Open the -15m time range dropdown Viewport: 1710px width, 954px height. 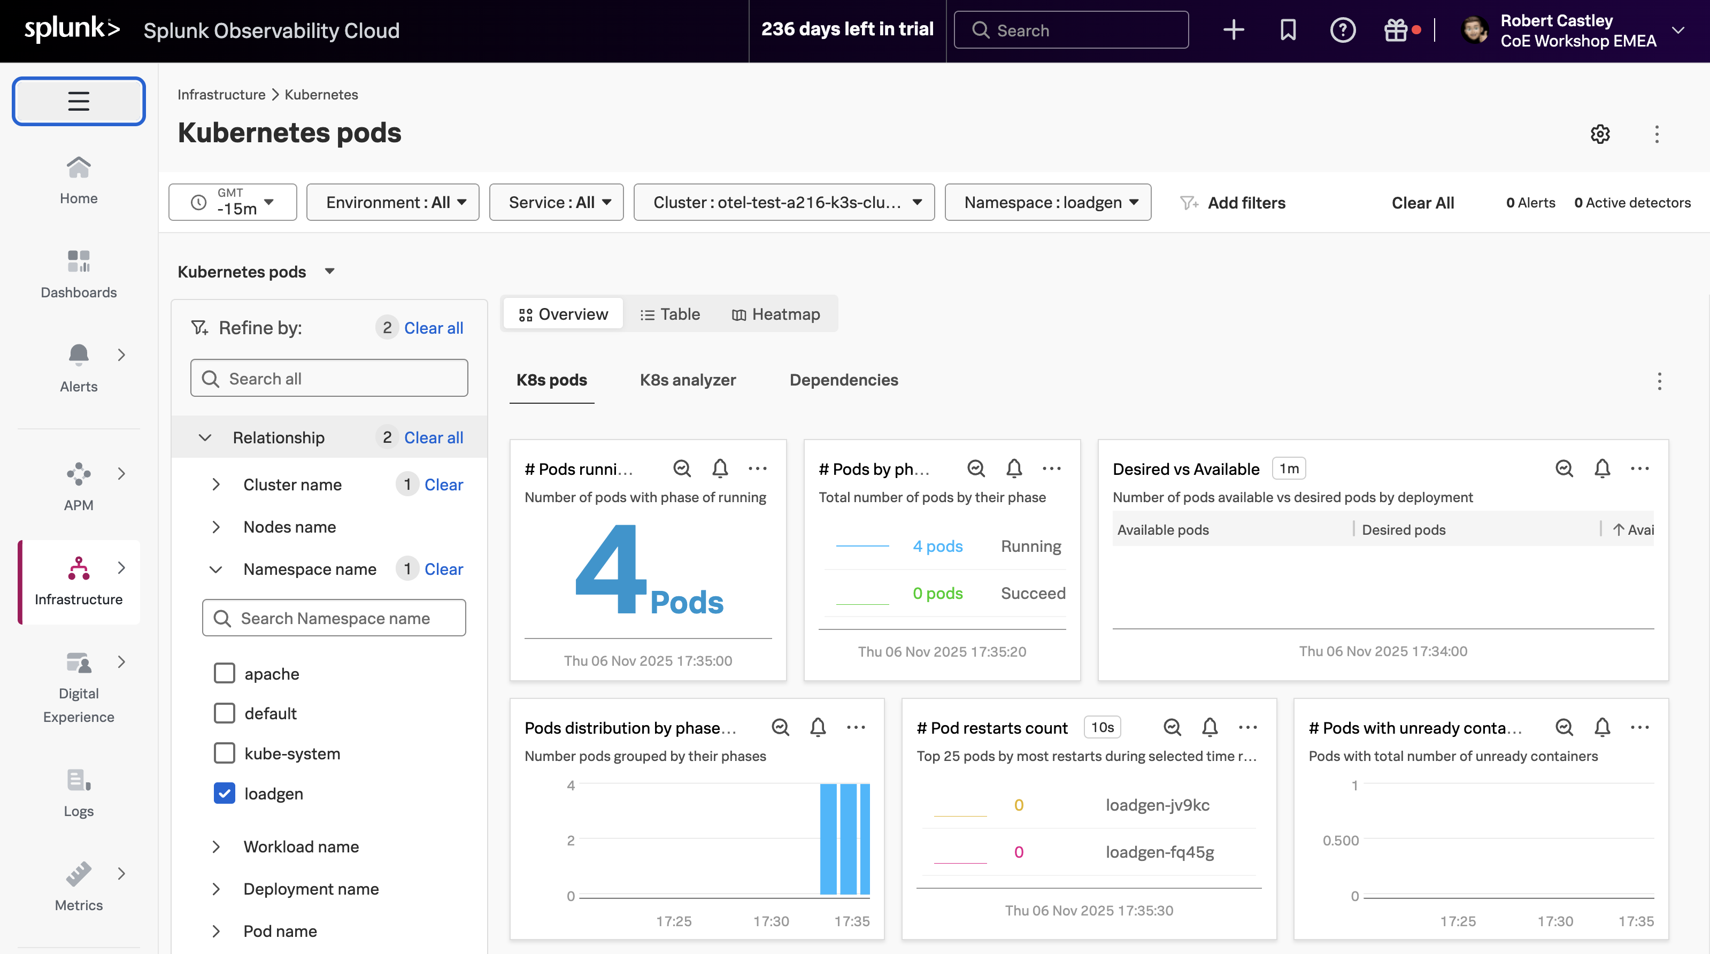click(x=233, y=203)
